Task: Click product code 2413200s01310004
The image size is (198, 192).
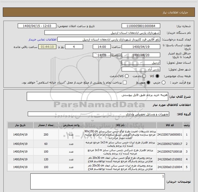Action: click(x=170, y=167)
